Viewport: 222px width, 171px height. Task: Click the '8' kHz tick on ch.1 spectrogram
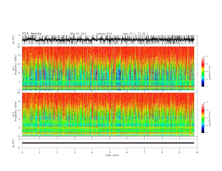coord(20,55)
